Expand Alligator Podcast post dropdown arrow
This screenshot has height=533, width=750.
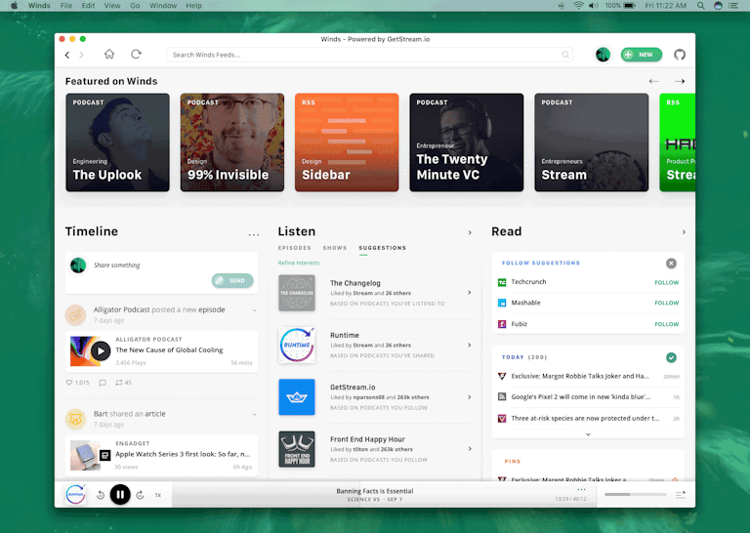[255, 310]
